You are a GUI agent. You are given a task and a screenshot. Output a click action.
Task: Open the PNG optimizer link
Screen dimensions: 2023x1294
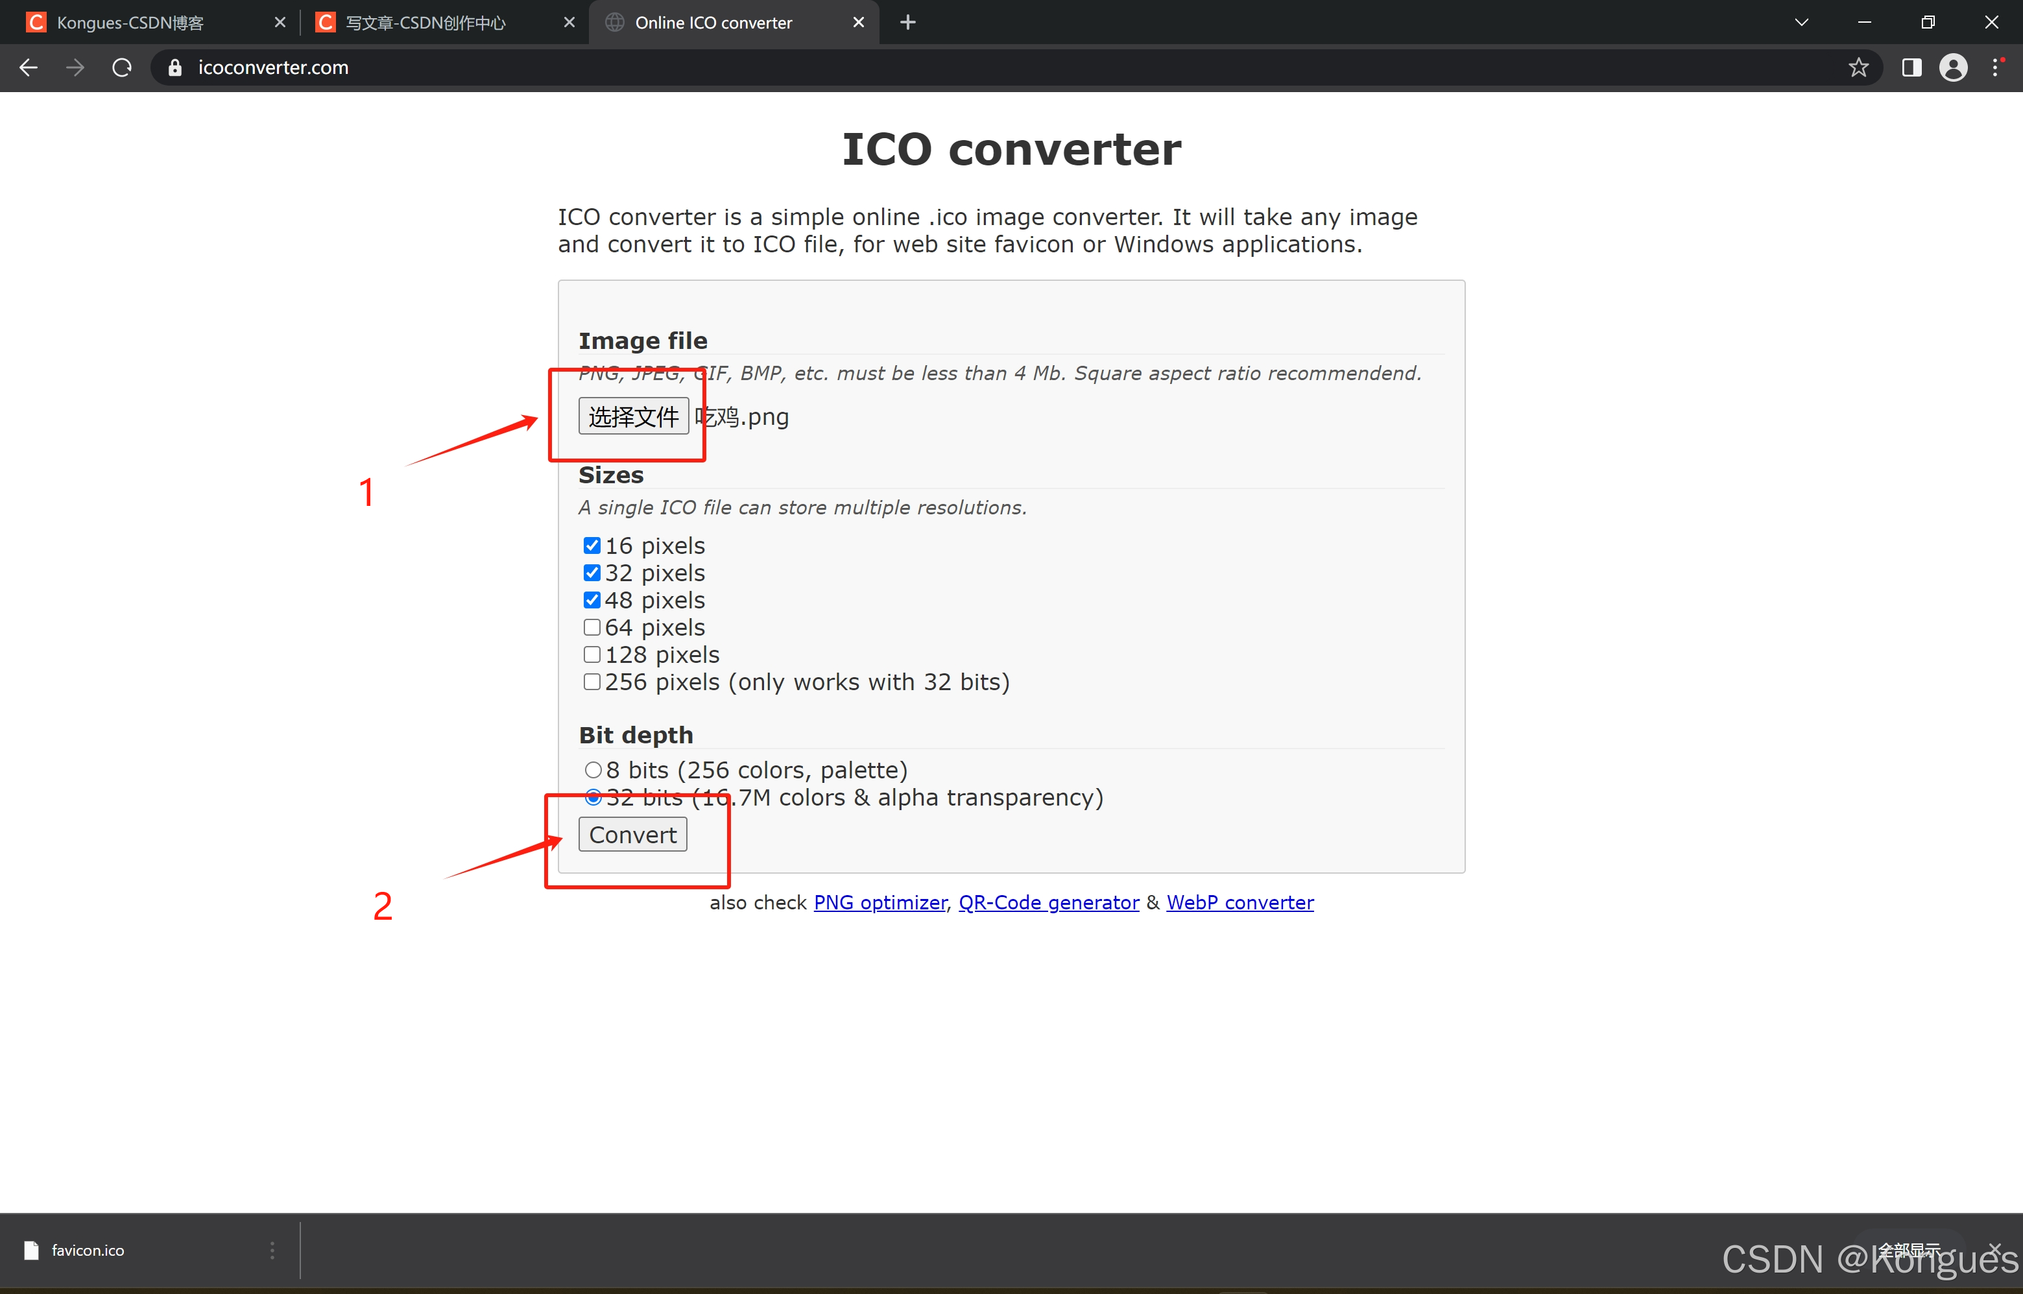(880, 902)
